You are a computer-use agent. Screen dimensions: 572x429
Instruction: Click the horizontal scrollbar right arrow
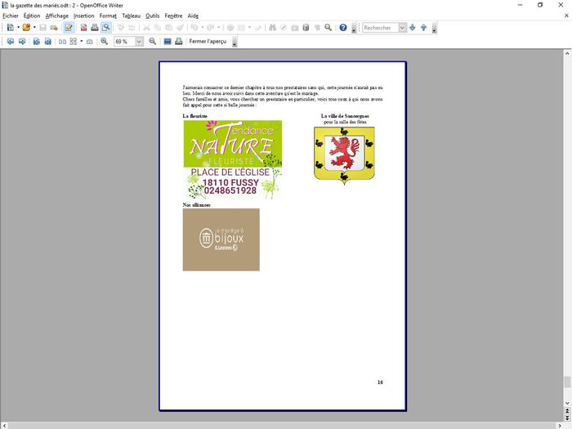coord(560,426)
